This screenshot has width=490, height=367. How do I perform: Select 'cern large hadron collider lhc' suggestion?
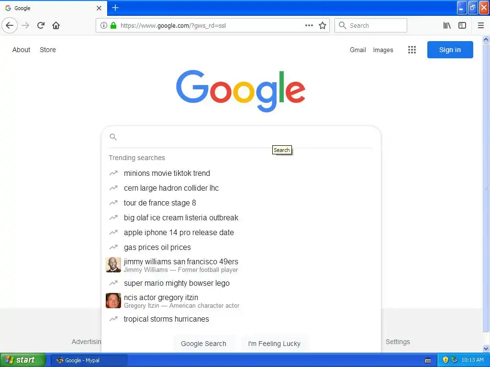click(241, 188)
